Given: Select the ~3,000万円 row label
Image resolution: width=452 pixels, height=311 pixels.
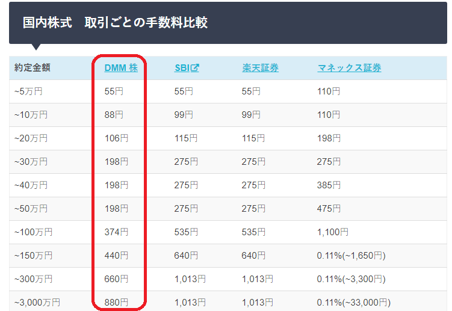Looking at the screenshot, I should point(37,303).
